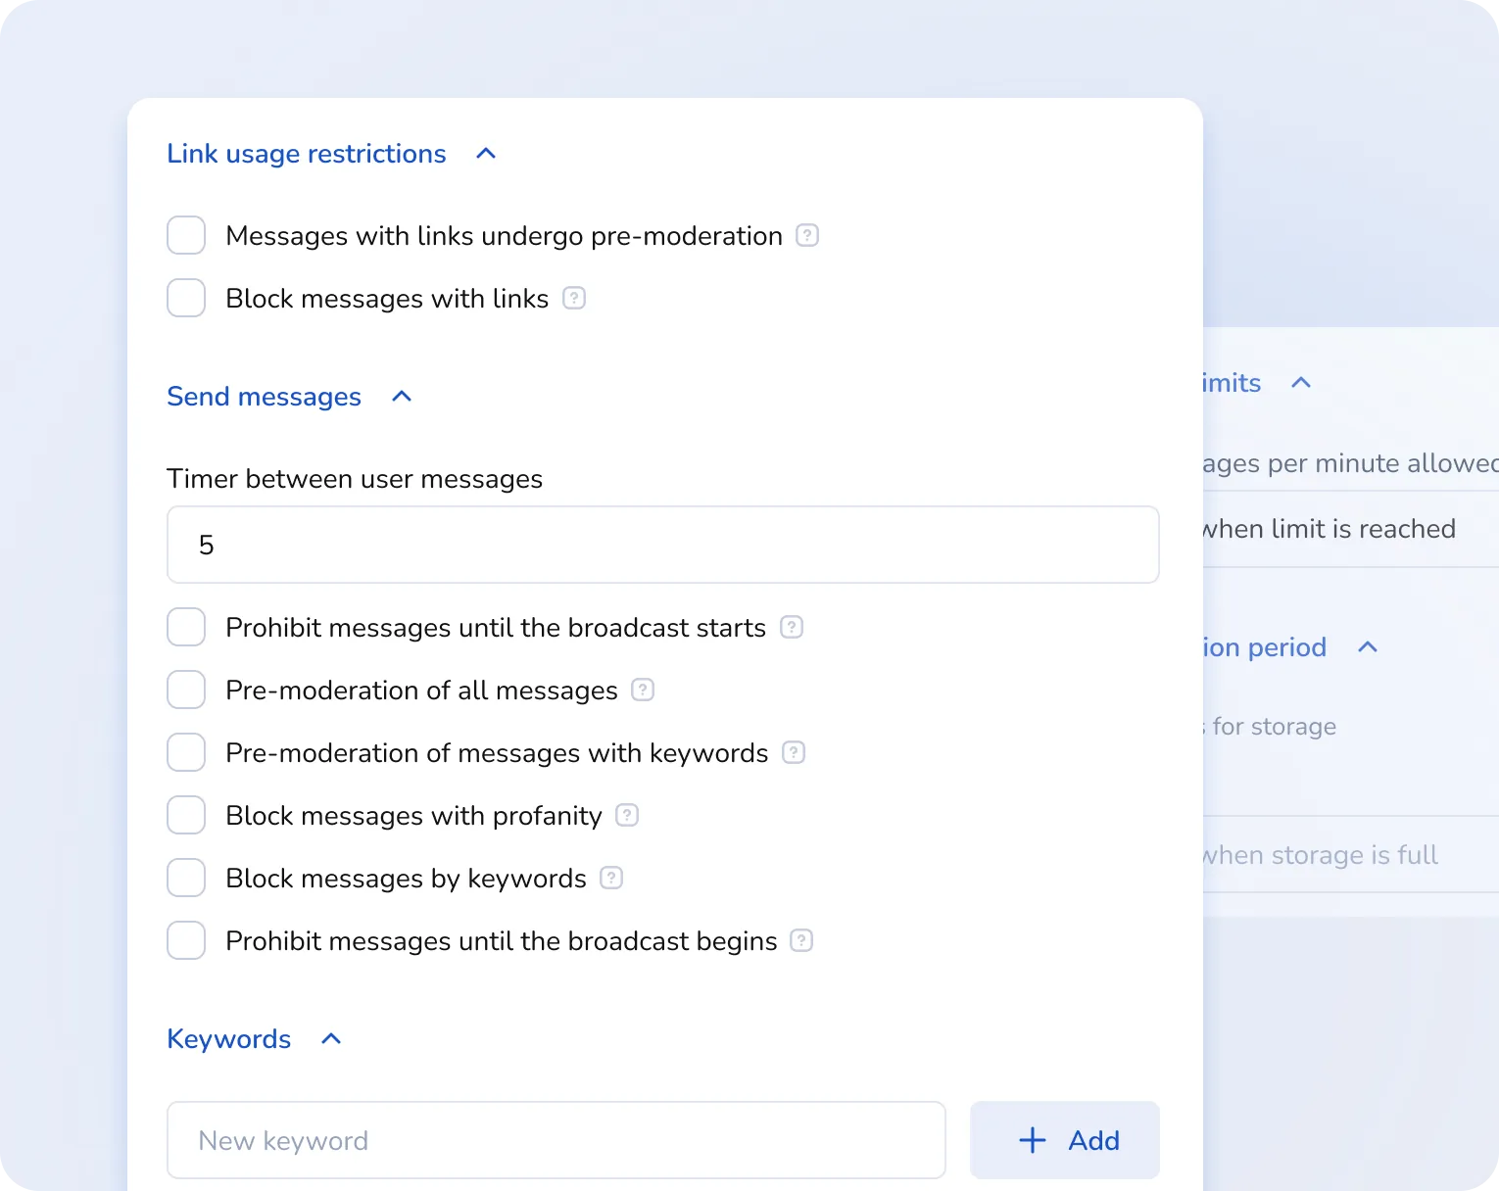Viewport: 1499px width, 1191px height.
Task: Open help for Block messages by keywords
Action: (x=611, y=878)
